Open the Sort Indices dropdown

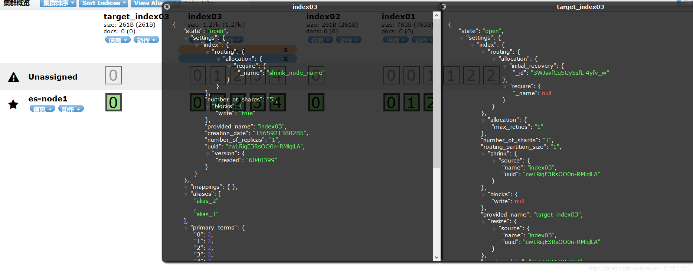(x=104, y=3)
